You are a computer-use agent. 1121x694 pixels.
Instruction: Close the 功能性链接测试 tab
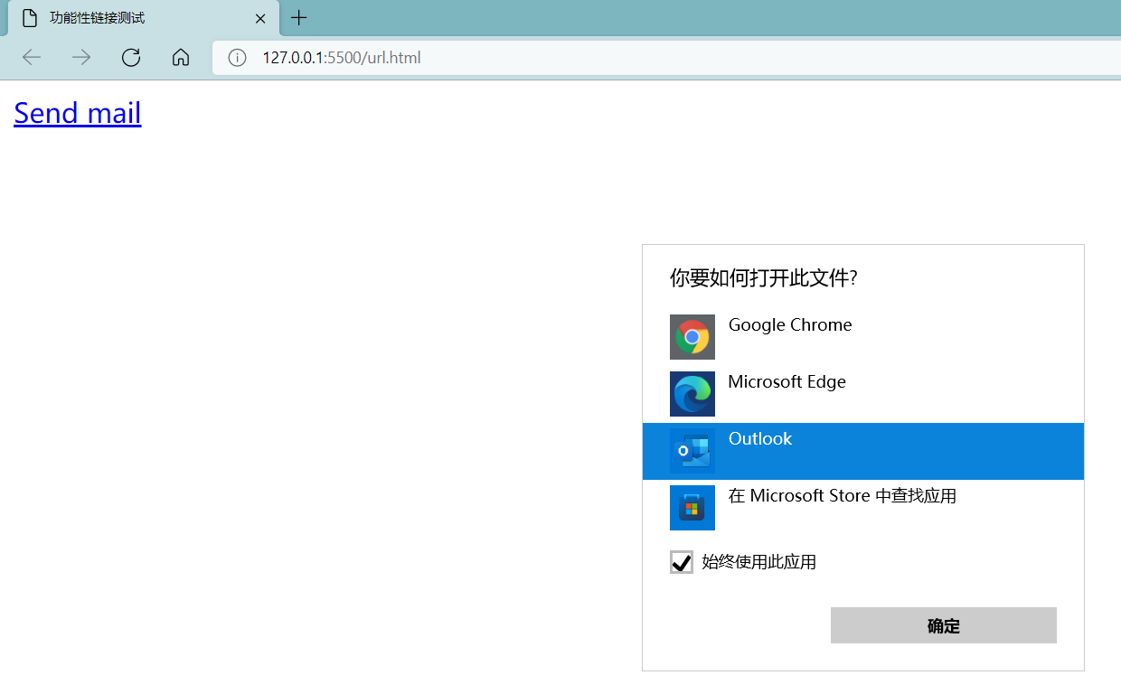pos(260,18)
